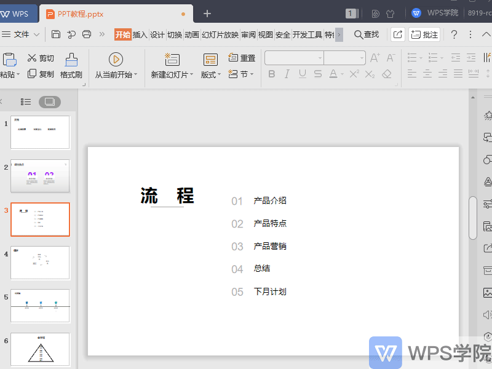The width and height of the screenshot is (492, 369).
Task: Click the Cut (剪切) scissors icon
Action: pos(32,58)
